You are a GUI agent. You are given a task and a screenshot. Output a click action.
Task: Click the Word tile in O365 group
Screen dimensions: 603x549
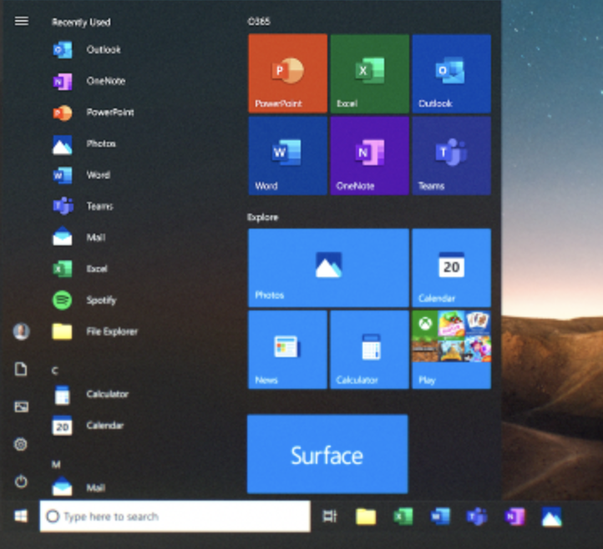(x=287, y=155)
